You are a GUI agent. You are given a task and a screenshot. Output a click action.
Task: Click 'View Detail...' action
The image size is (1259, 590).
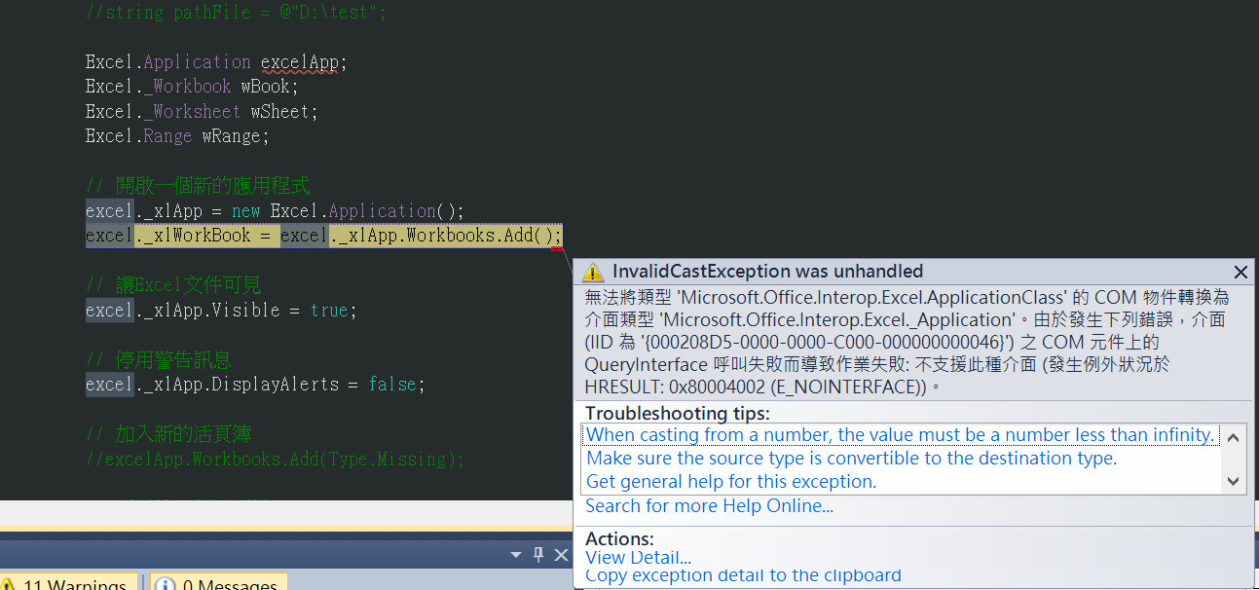click(638, 557)
